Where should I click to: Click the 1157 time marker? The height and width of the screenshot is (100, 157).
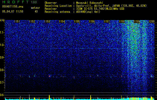[x=107, y=21]
